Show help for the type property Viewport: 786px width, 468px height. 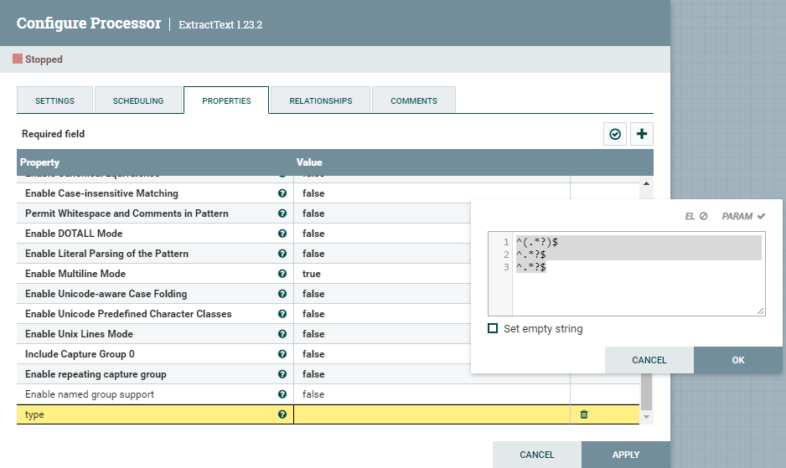[282, 414]
